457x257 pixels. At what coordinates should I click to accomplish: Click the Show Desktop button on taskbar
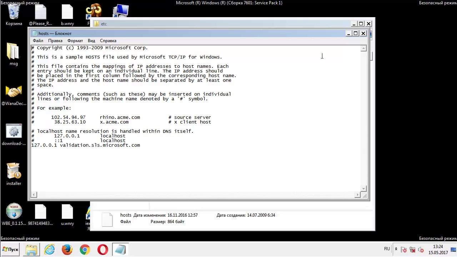point(454,250)
